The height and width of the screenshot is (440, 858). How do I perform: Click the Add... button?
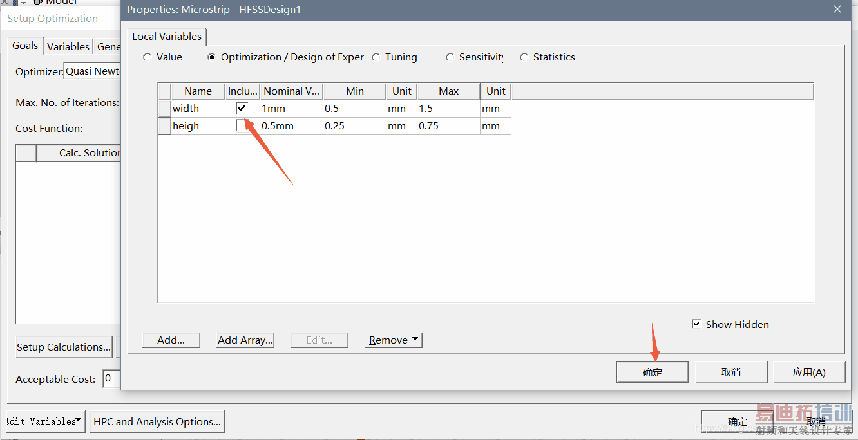(171, 340)
